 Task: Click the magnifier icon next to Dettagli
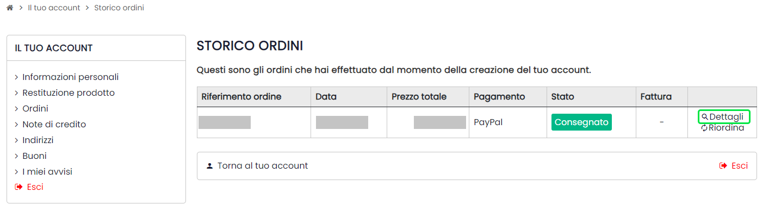705,117
